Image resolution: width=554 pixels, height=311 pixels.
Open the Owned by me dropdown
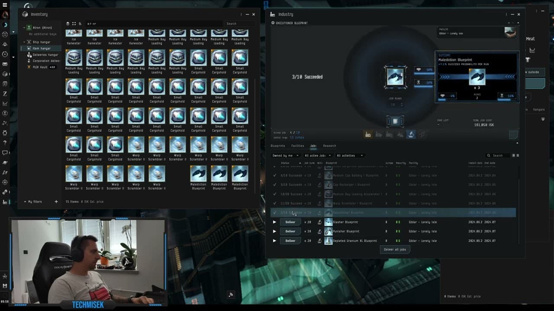pyautogui.click(x=285, y=155)
